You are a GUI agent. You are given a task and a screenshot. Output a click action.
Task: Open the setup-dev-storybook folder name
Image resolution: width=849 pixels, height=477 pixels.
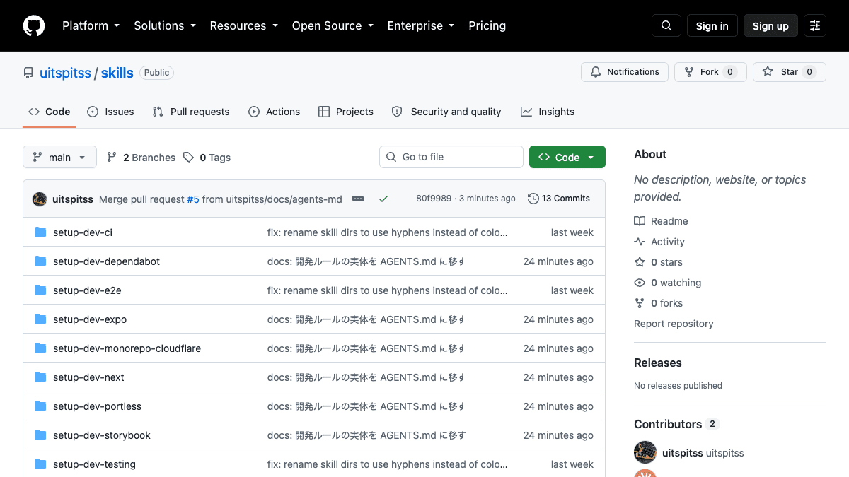click(x=102, y=435)
